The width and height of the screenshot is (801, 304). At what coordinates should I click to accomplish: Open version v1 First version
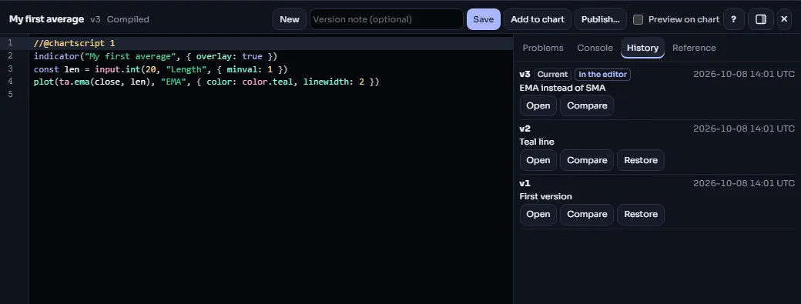[x=538, y=215]
